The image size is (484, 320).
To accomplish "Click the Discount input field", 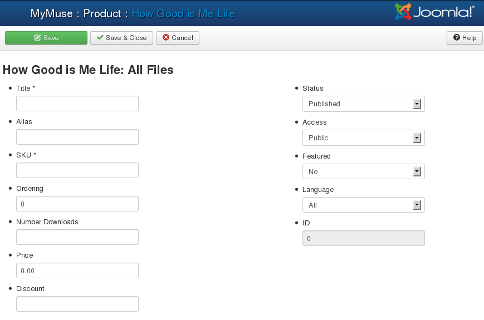I will (x=77, y=304).
